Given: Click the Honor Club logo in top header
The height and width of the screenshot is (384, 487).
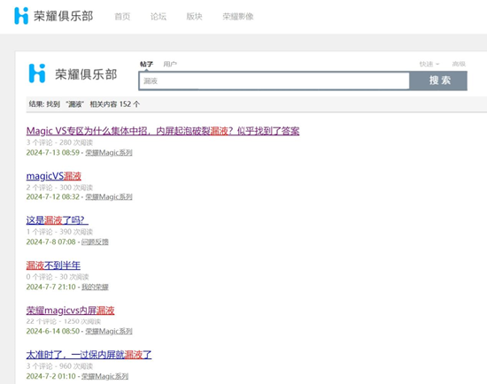Looking at the screenshot, I should coord(53,16).
